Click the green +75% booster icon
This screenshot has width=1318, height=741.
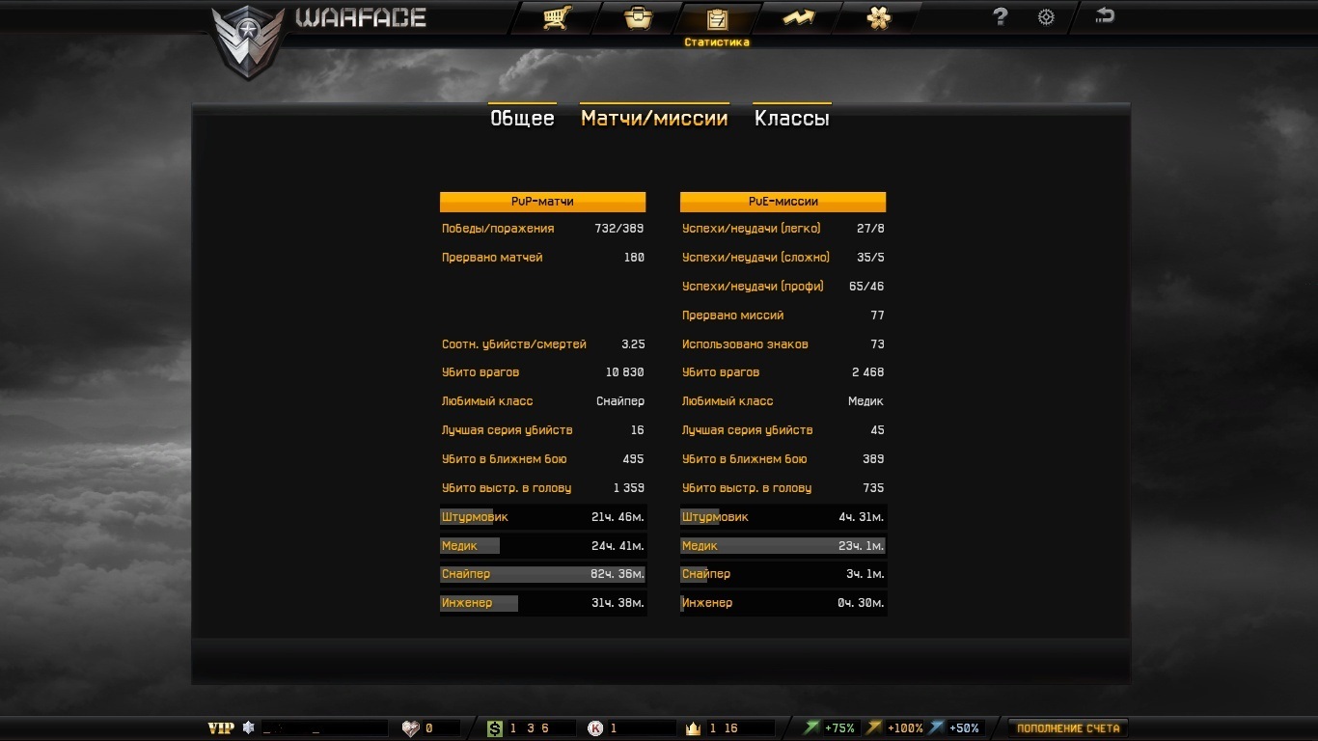click(x=811, y=728)
